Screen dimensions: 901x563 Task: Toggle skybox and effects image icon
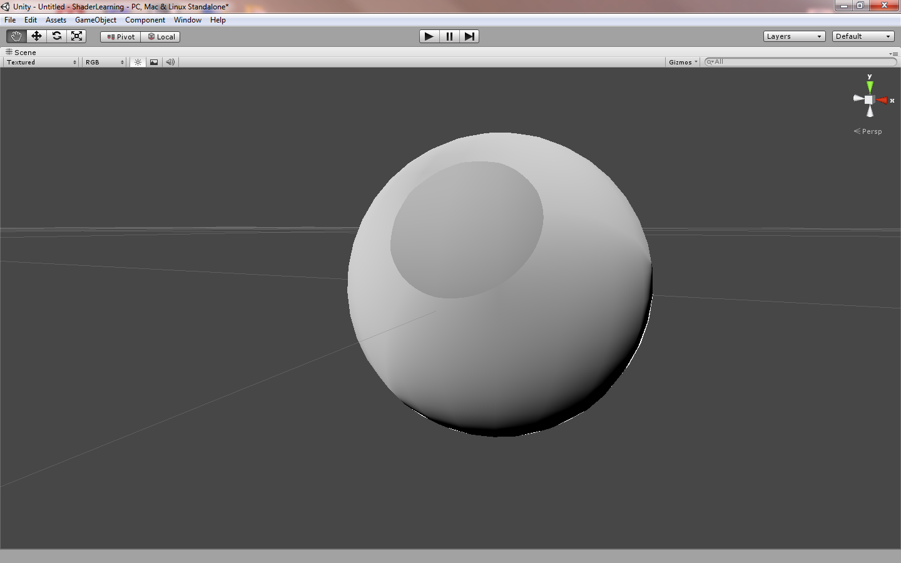pyautogui.click(x=154, y=62)
